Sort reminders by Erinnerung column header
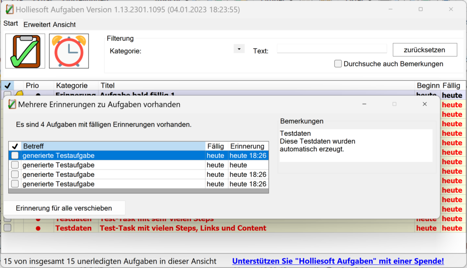Viewport: 467px width, 268px height. [x=247, y=146]
